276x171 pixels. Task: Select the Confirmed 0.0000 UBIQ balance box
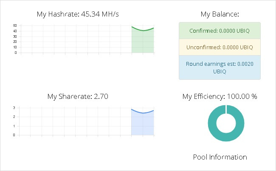pos(220,31)
